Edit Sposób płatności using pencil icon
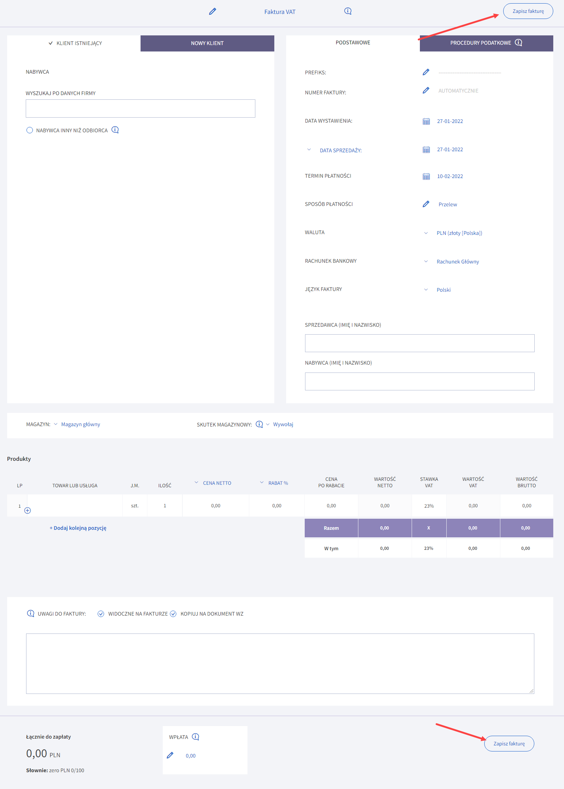Screen dimensions: 564x789 point(426,204)
